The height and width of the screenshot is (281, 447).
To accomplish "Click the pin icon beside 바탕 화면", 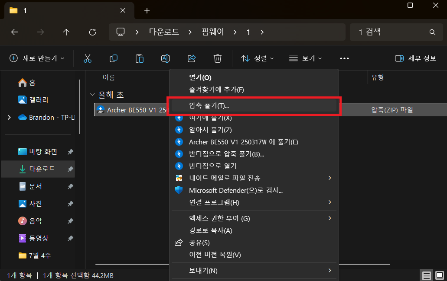I will (70, 152).
